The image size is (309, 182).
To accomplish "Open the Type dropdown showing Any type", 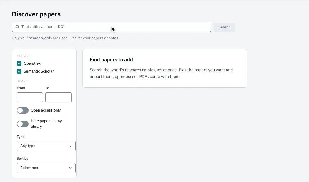I will (x=46, y=146).
